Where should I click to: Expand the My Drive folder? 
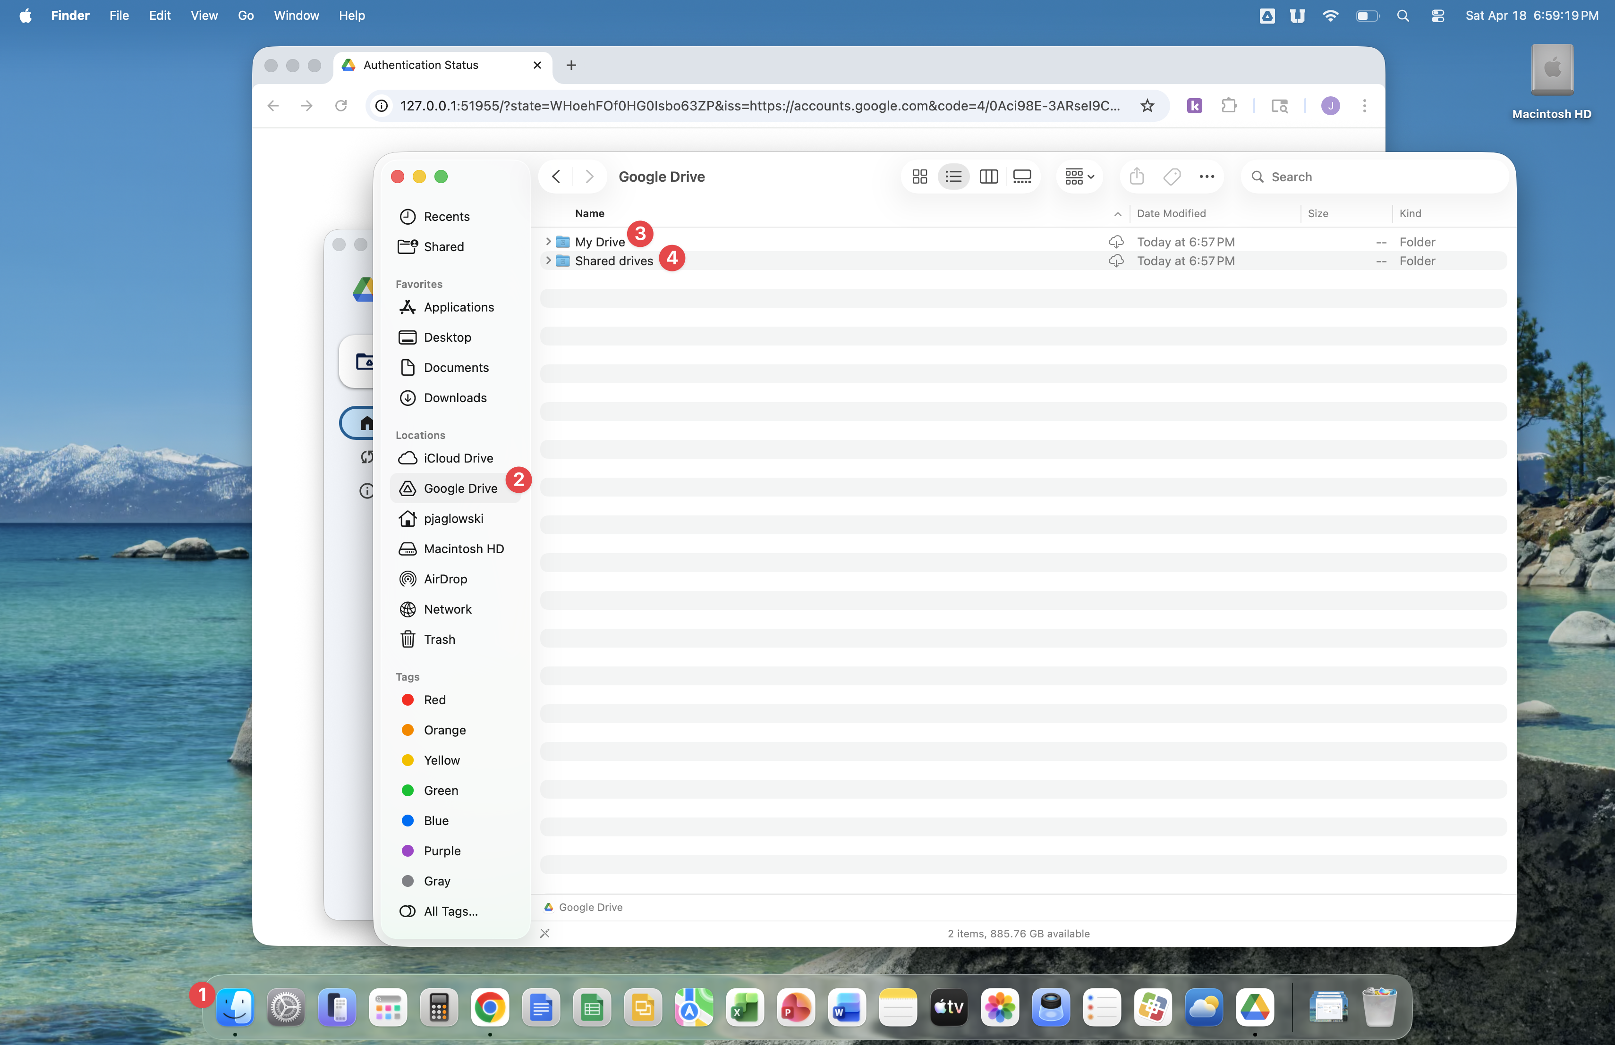click(x=548, y=242)
